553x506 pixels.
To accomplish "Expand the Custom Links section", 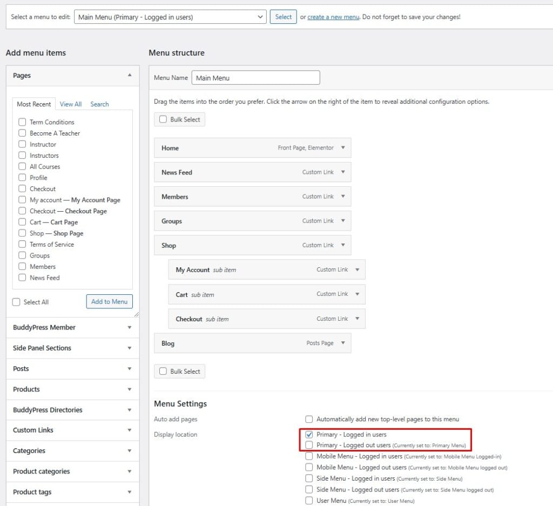I will (130, 430).
